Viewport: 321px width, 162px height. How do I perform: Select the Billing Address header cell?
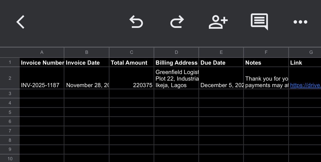176,63
